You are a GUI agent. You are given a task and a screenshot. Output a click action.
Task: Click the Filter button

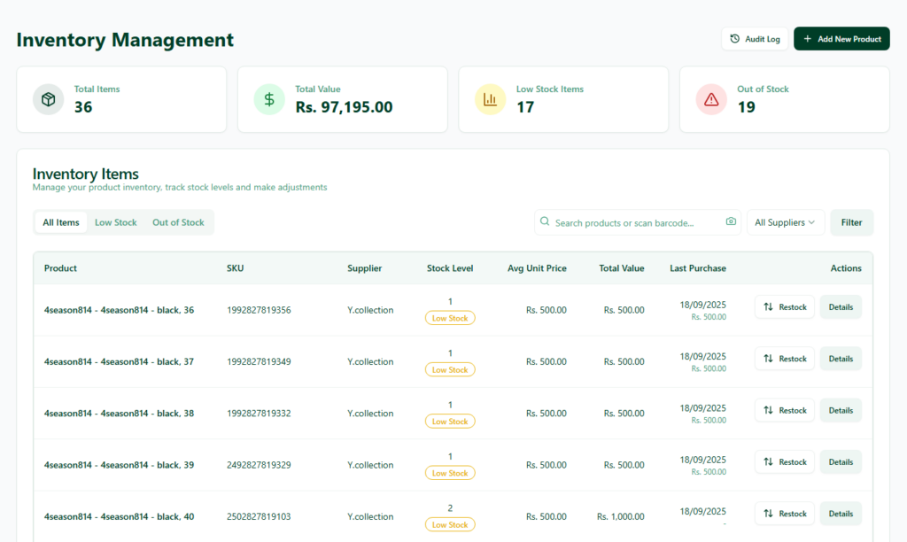851,222
